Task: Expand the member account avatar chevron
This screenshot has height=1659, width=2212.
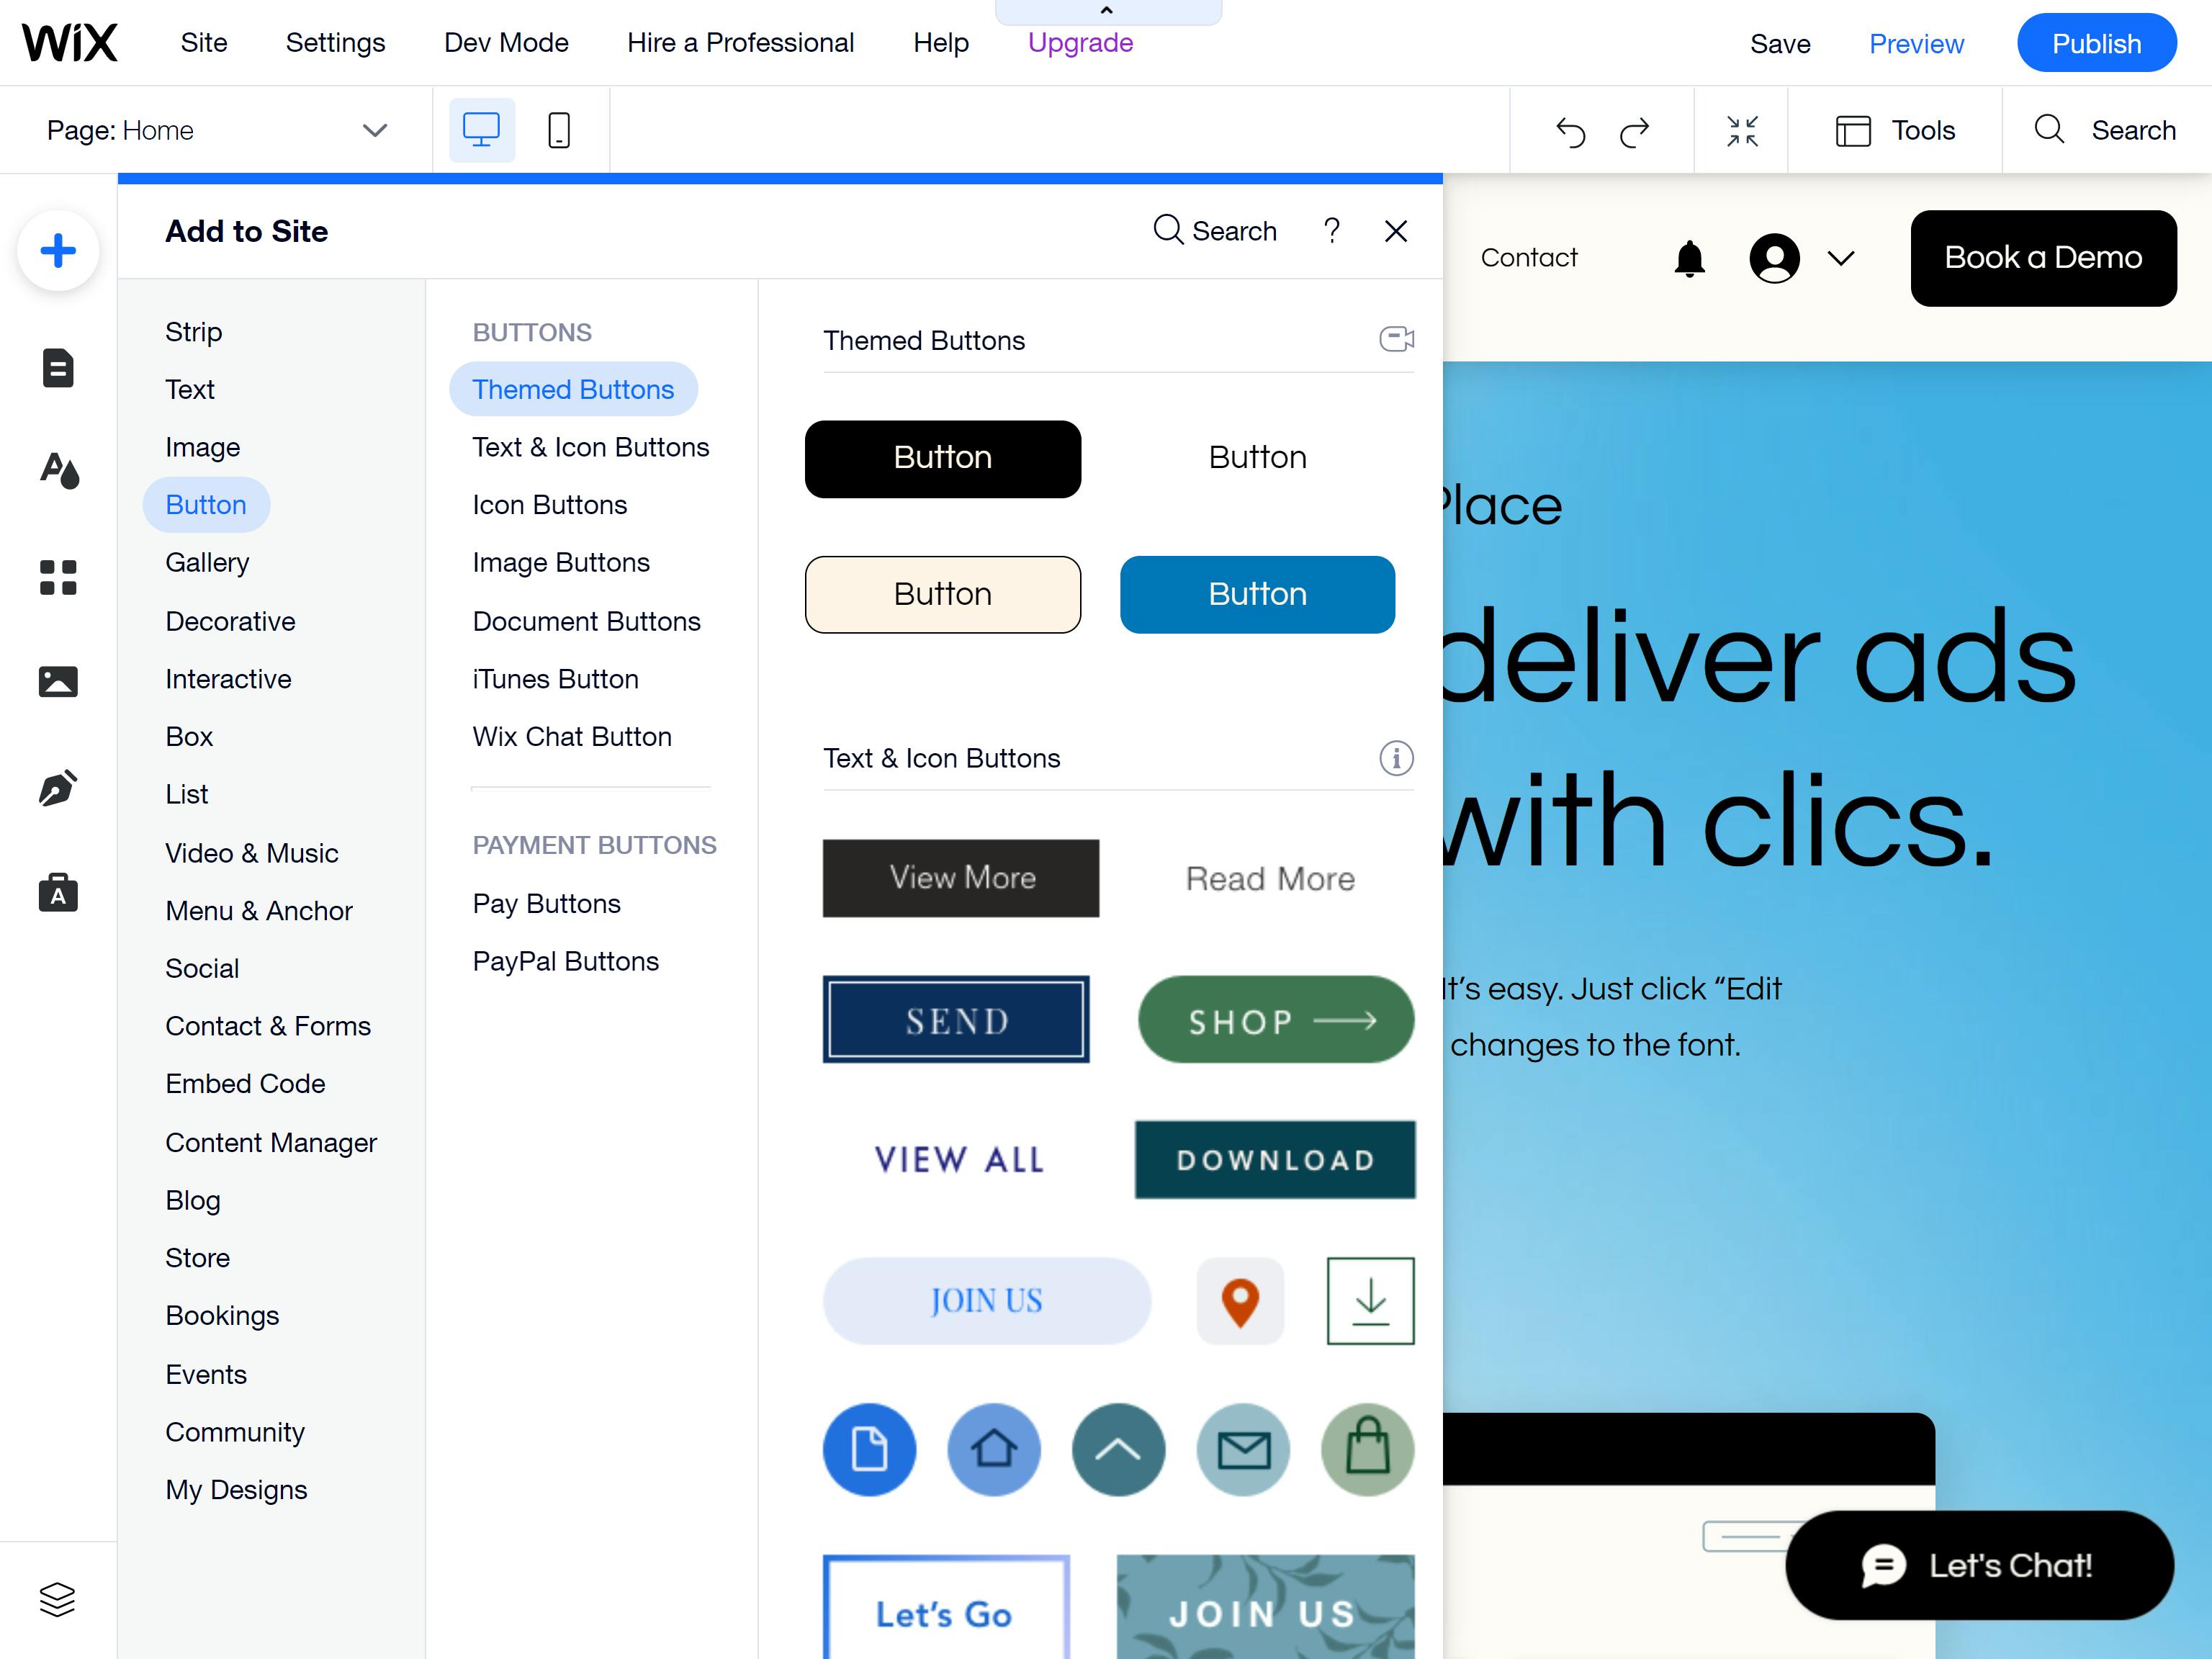Action: [1841, 258]
